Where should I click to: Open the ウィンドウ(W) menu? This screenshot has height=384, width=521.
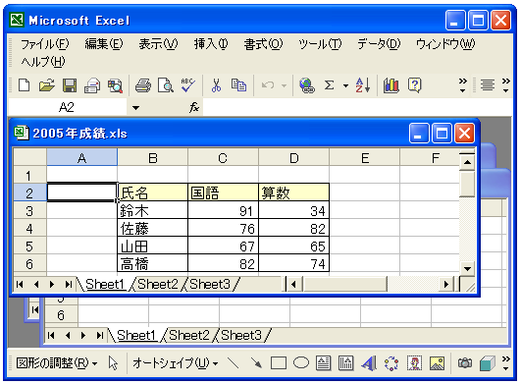tap(445, 44)
